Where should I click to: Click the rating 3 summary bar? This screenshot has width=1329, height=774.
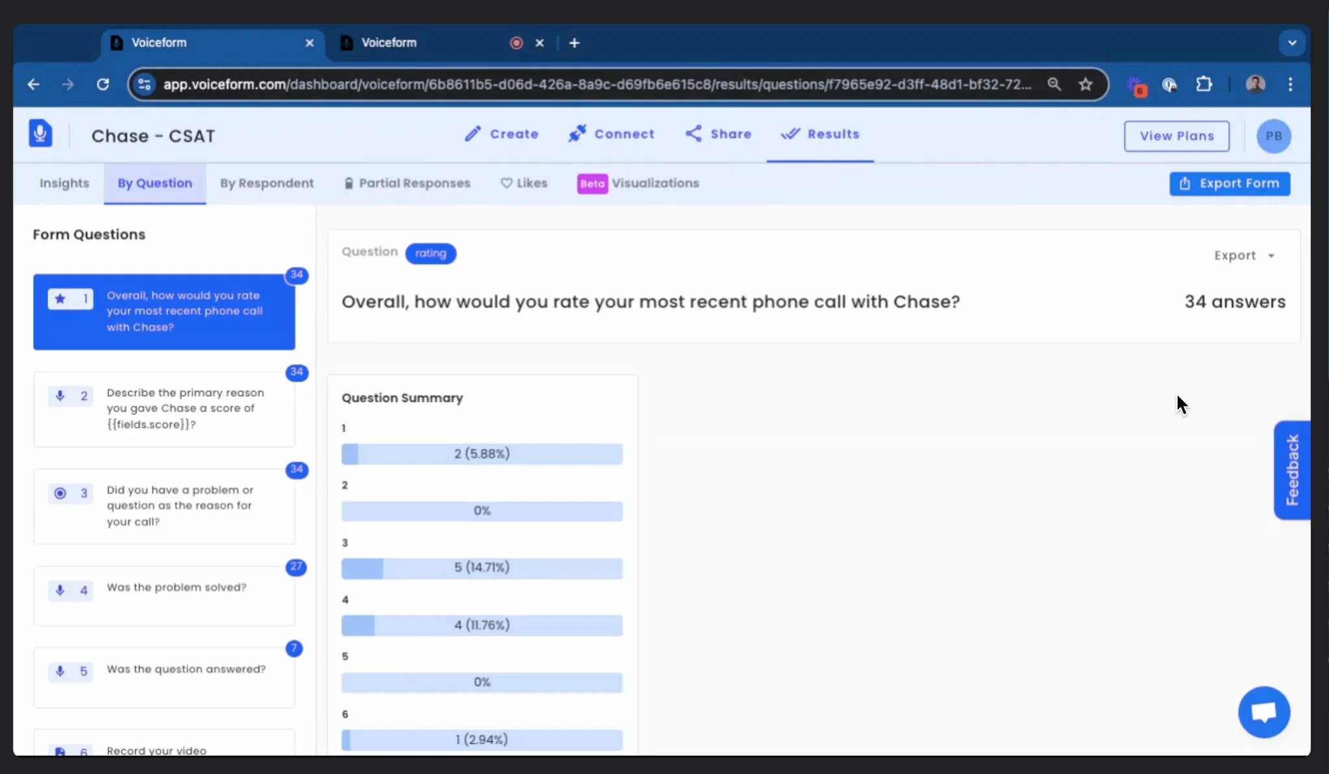click(x=482, y=568)
